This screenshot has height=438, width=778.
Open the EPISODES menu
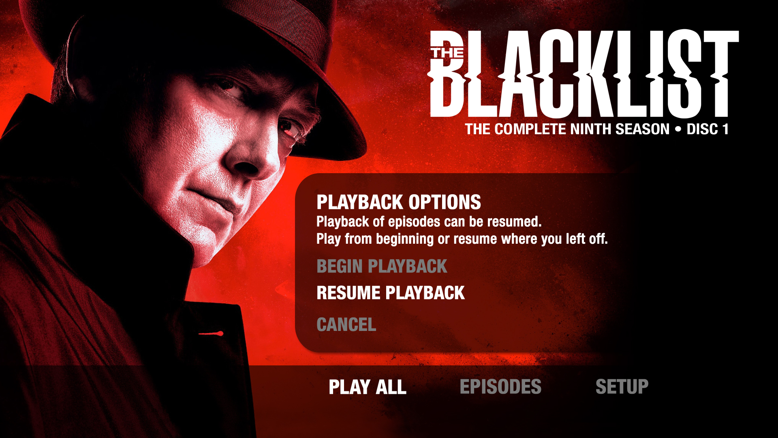tap(500, 387)
